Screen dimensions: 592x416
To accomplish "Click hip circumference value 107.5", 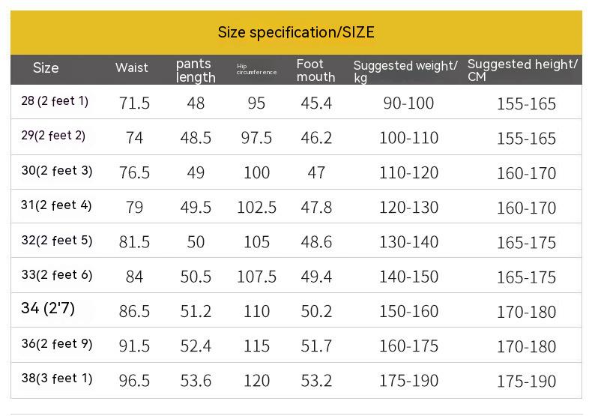I will point(257,277).
